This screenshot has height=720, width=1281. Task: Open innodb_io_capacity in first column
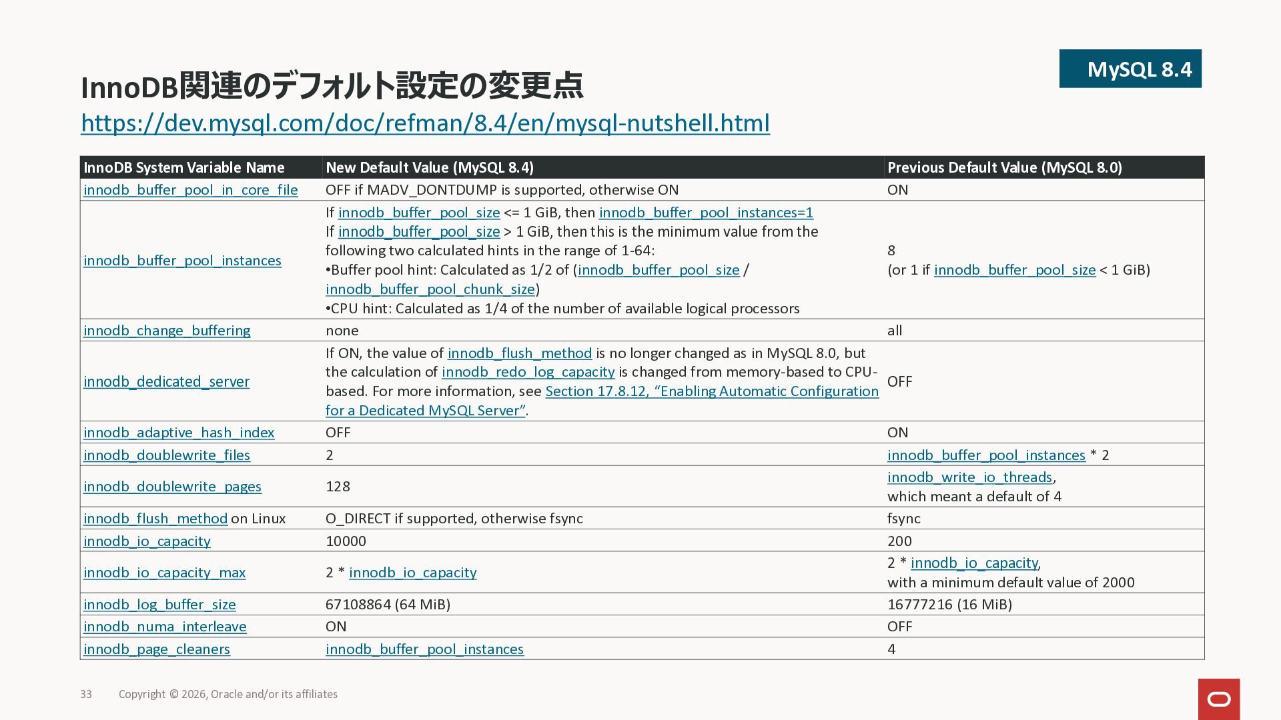click(x=147, y=541)
